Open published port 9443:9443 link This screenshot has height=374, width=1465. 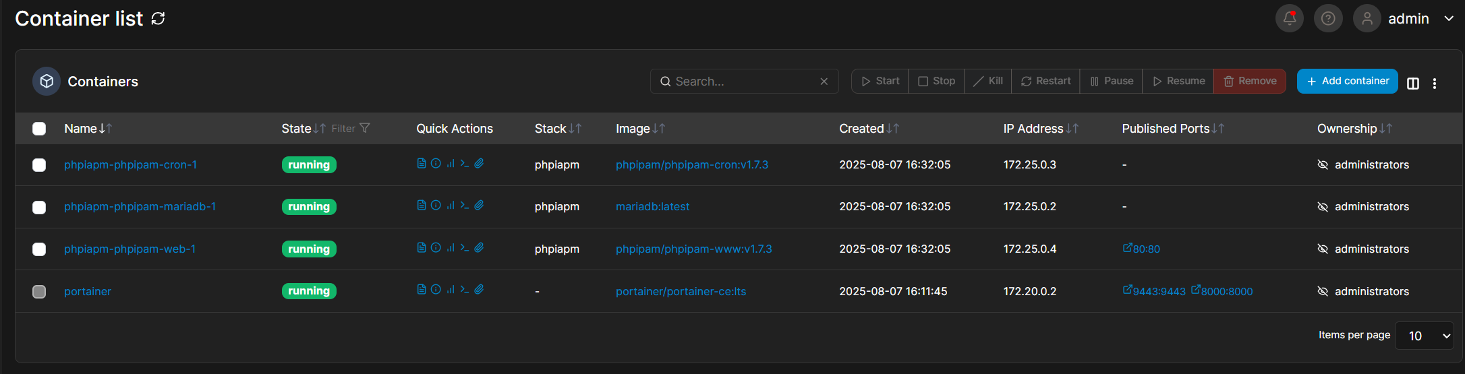(1154, 291)
